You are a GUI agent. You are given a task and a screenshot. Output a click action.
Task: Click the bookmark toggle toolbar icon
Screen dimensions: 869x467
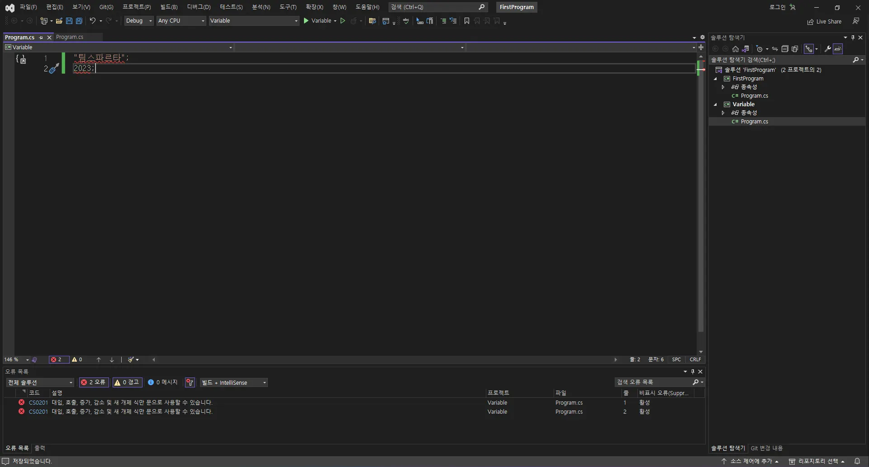467,21
